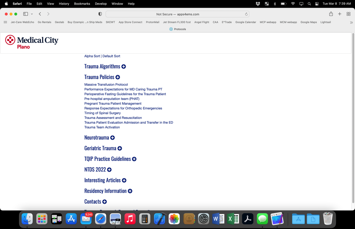Viewport: 355px width, 229px height.
Task: Open Messages from the dock
Action: (262, 219)
